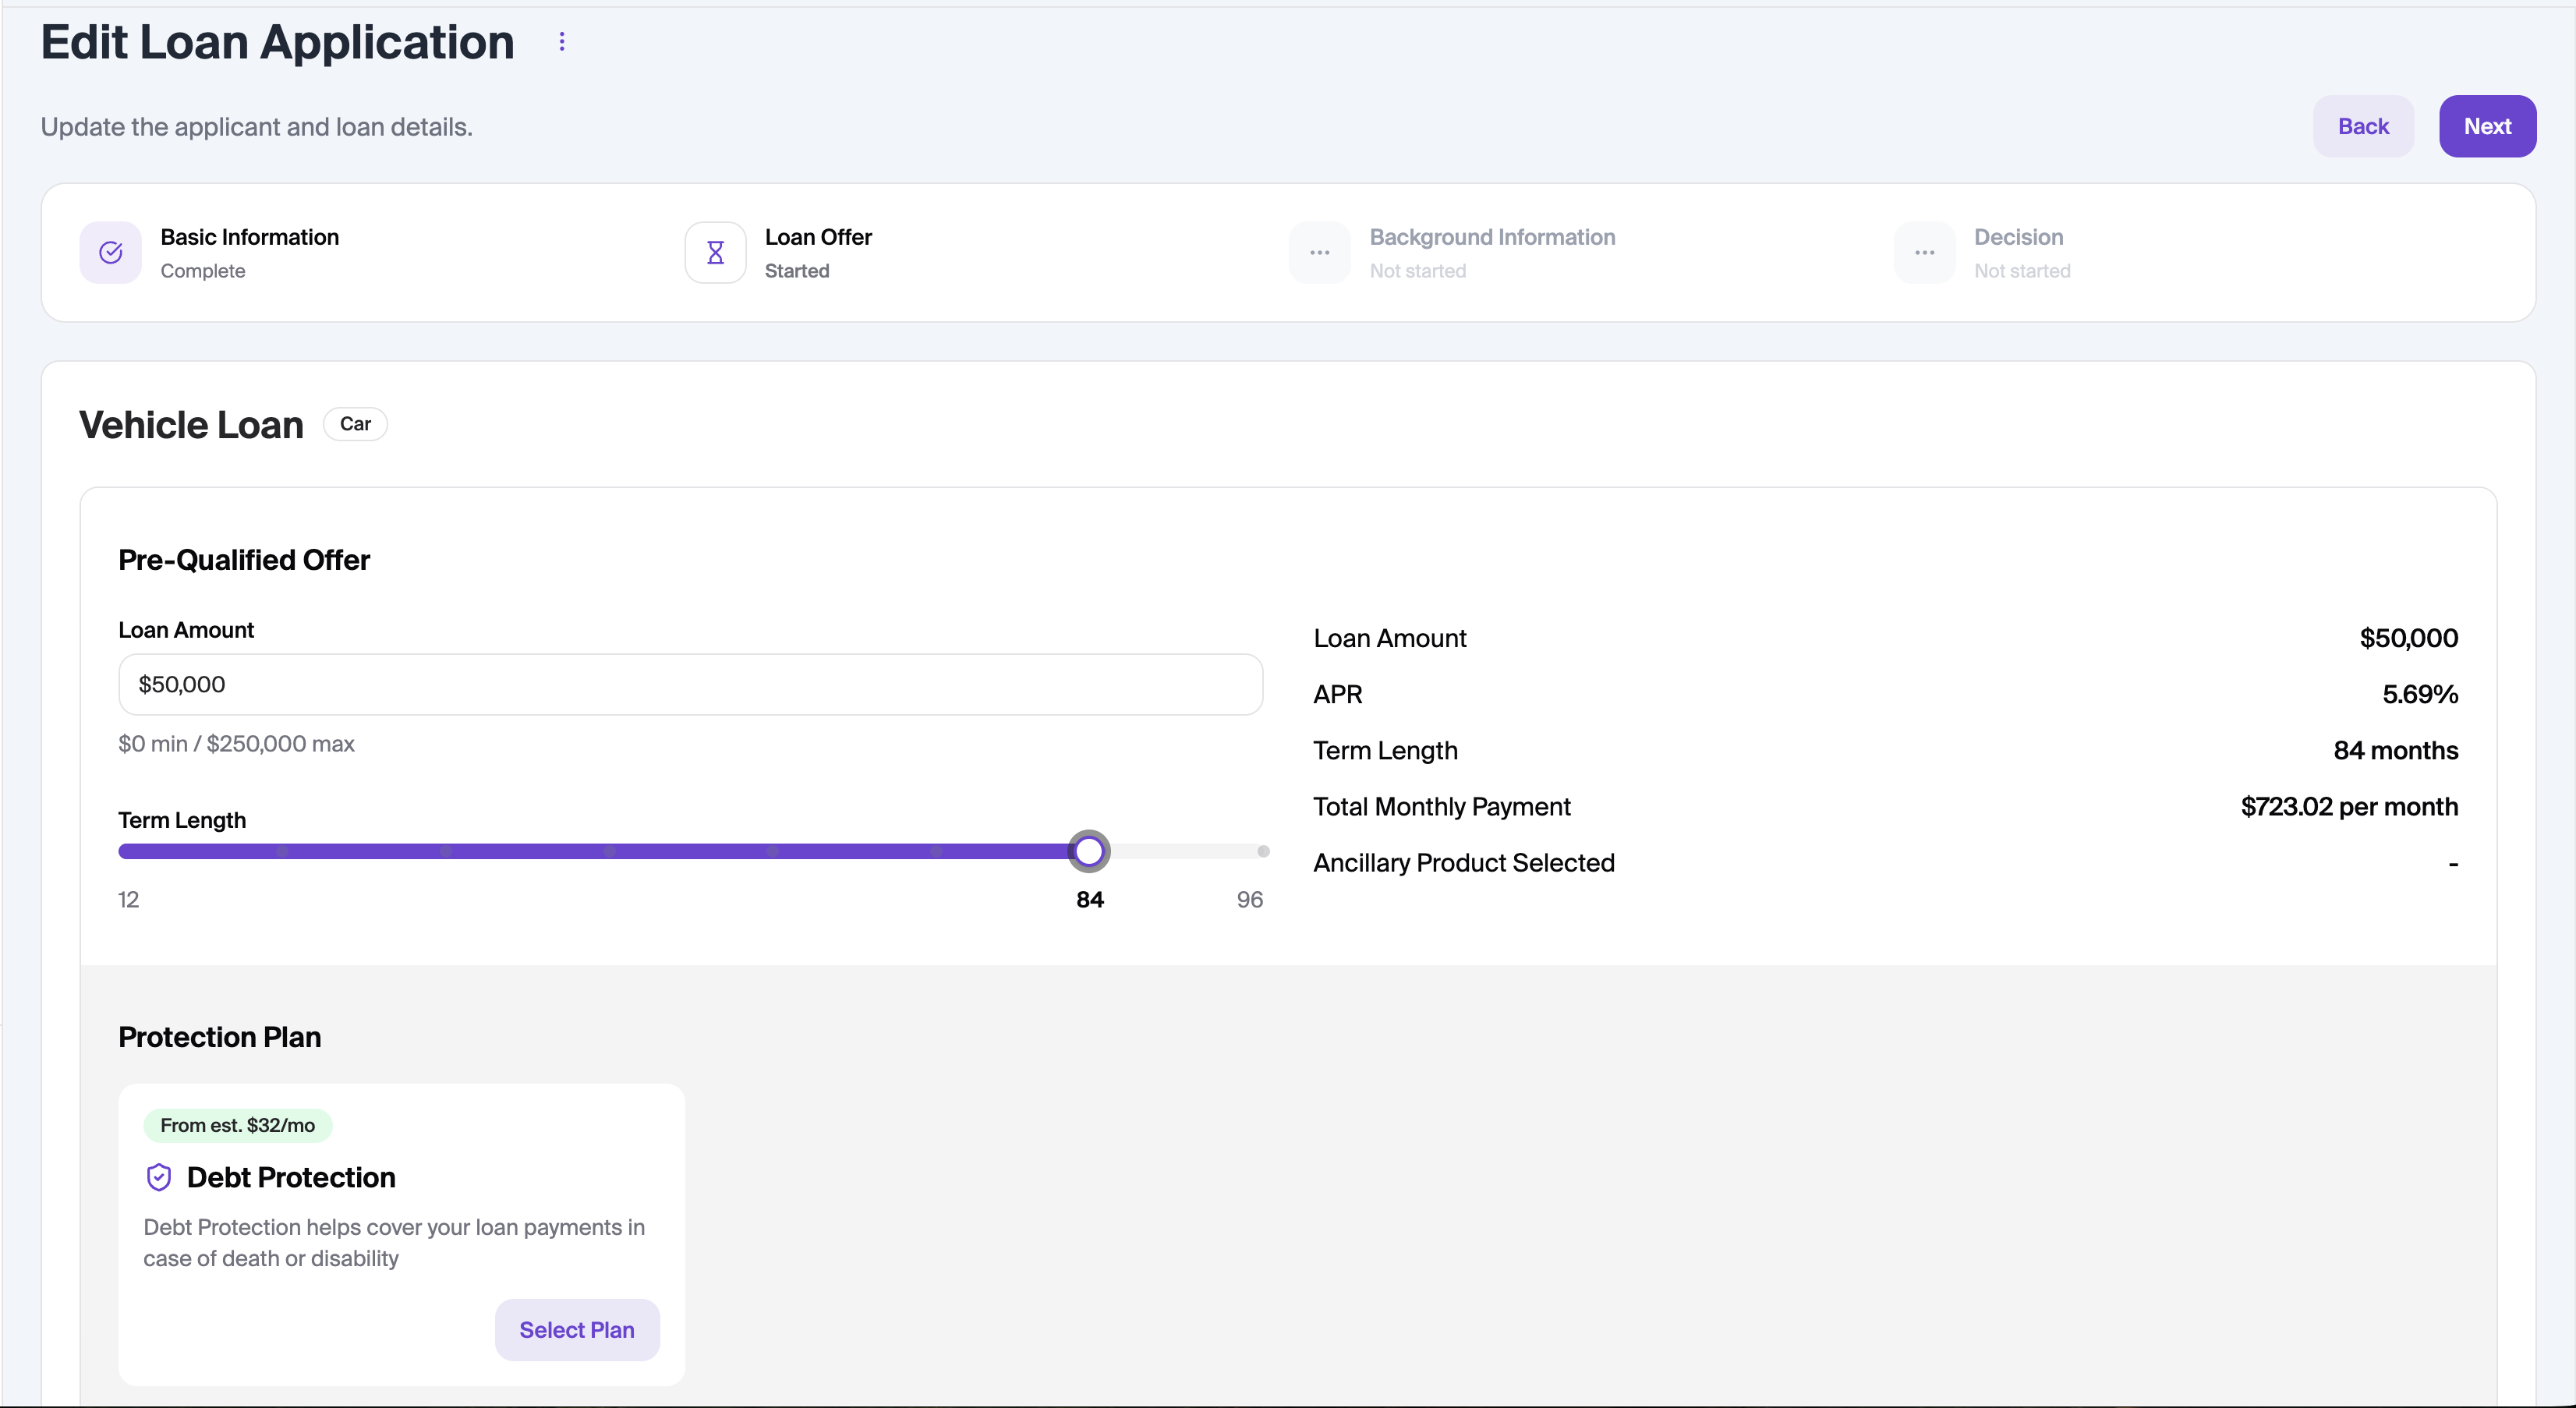
Task: Focus the Loan Amount input field
Action: pos(691,684)
